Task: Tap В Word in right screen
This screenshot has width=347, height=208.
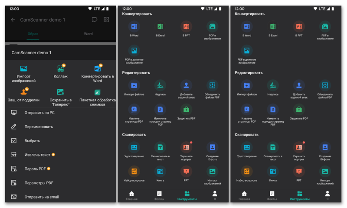Action: tap(247, 29)
